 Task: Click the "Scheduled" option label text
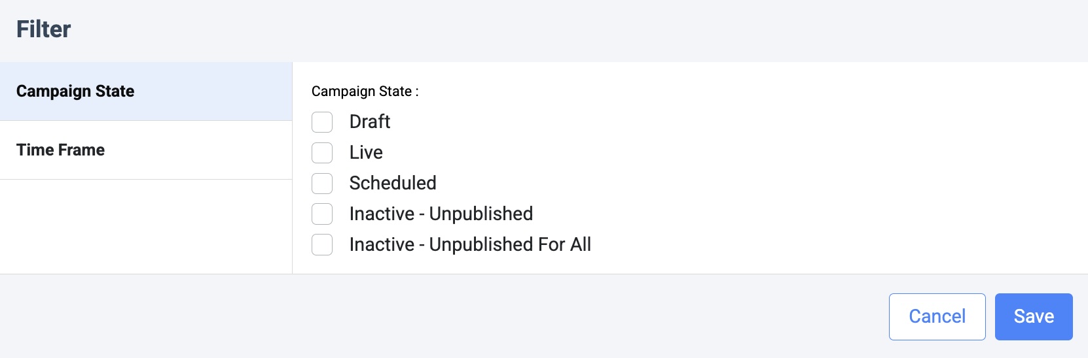coord(393,184)
